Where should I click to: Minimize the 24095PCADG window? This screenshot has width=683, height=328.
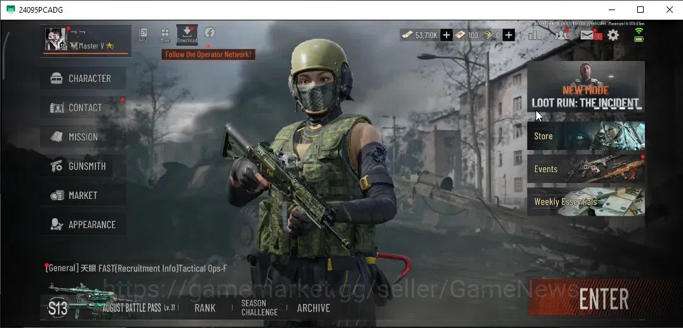[x=612, y=10]
